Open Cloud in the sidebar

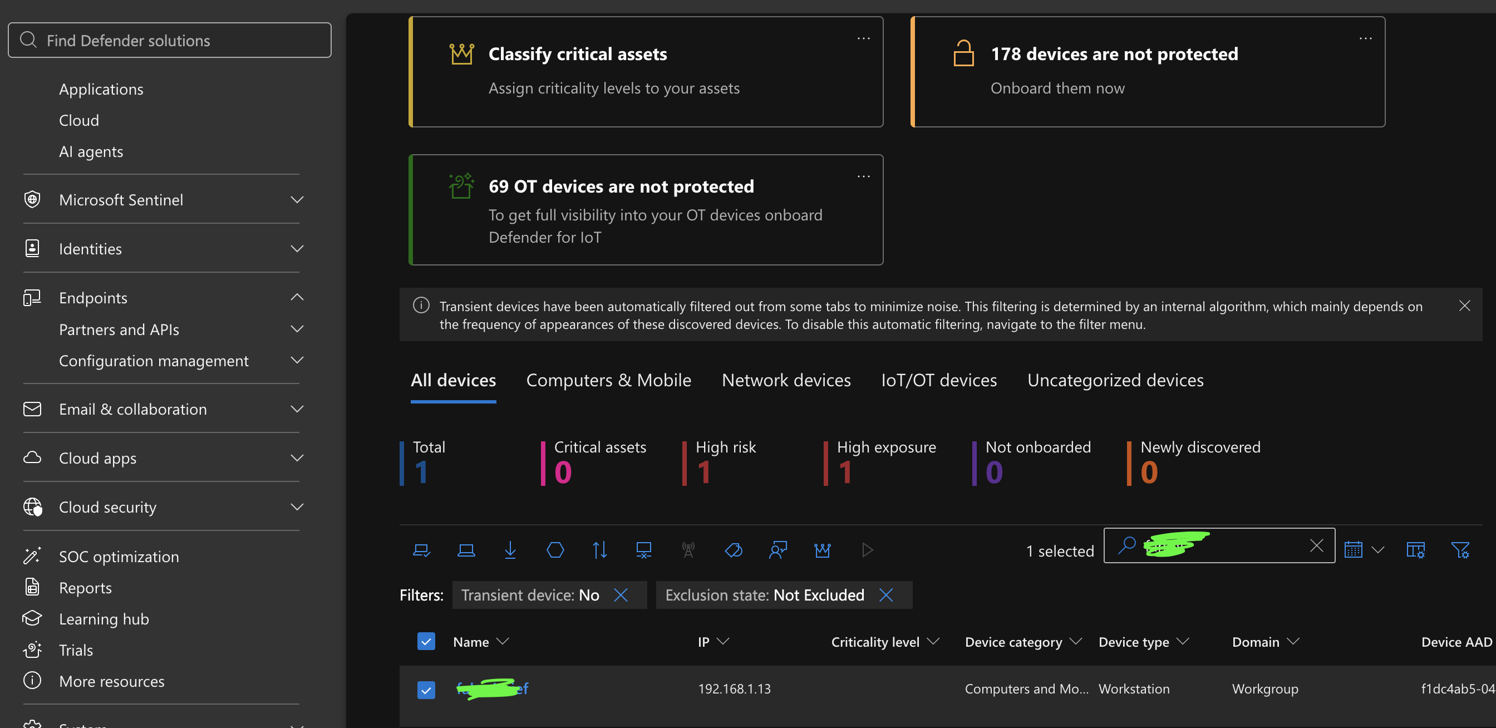click(x=79, y=120)
